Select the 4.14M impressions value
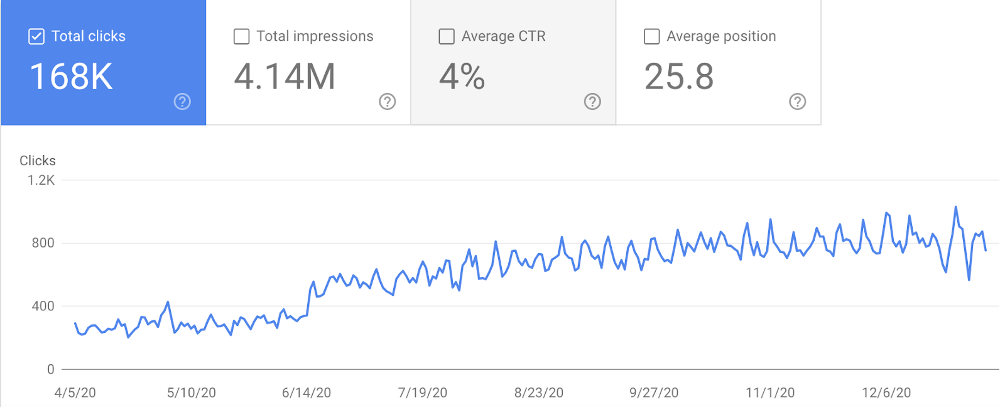 285,77
